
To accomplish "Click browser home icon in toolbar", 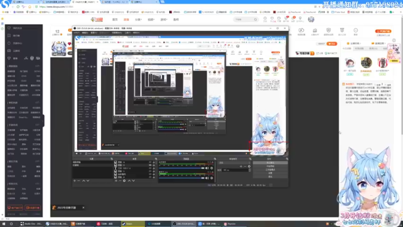I will point(30,7).
